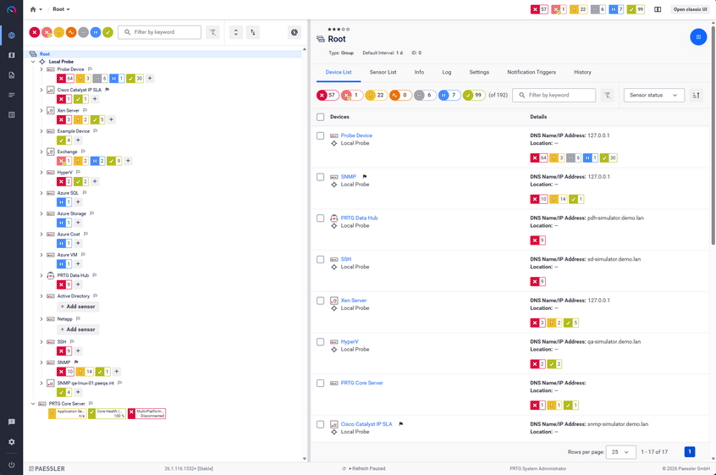Switch to the History tab
Image resolution: width=716 pixels, height=475 pixels.
click(582, 72)
